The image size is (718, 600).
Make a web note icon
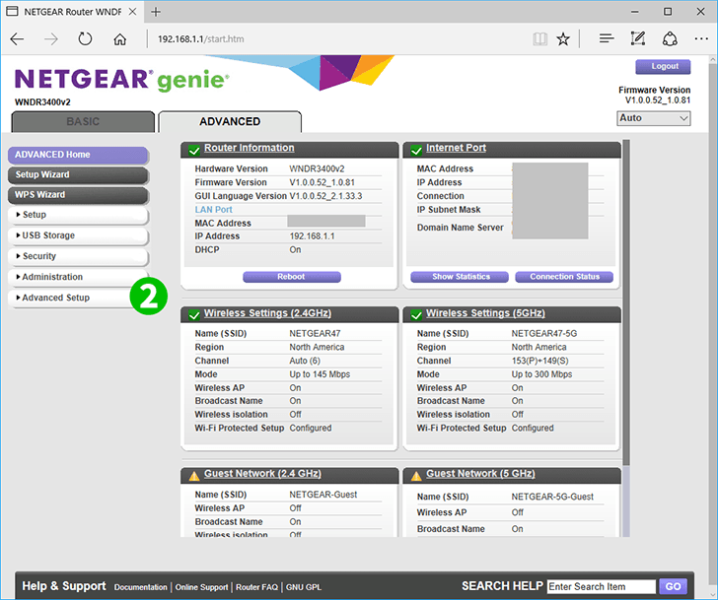click(x=637, y=38)
